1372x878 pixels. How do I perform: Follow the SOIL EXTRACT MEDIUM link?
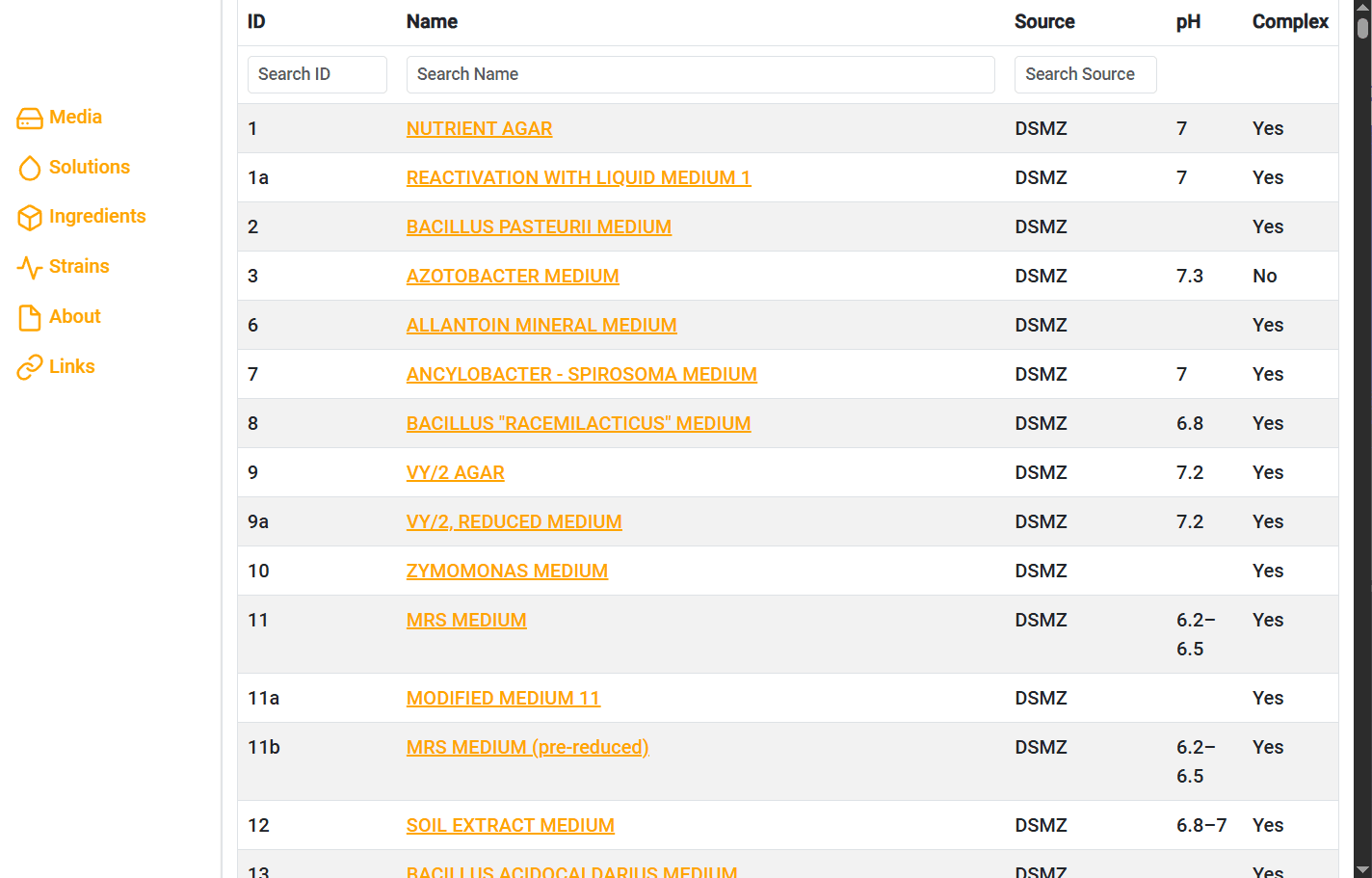click(x=510, y=825)
